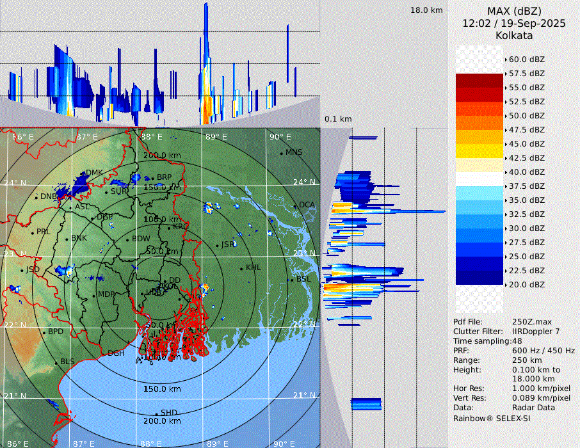Click the 12:02 / 19-Sep-2025 timestamp
This screenshot has height=448, width=580.
[514, 23]
